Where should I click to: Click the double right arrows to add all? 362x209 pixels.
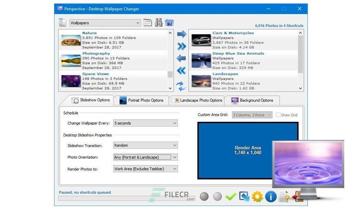(181, 46)
